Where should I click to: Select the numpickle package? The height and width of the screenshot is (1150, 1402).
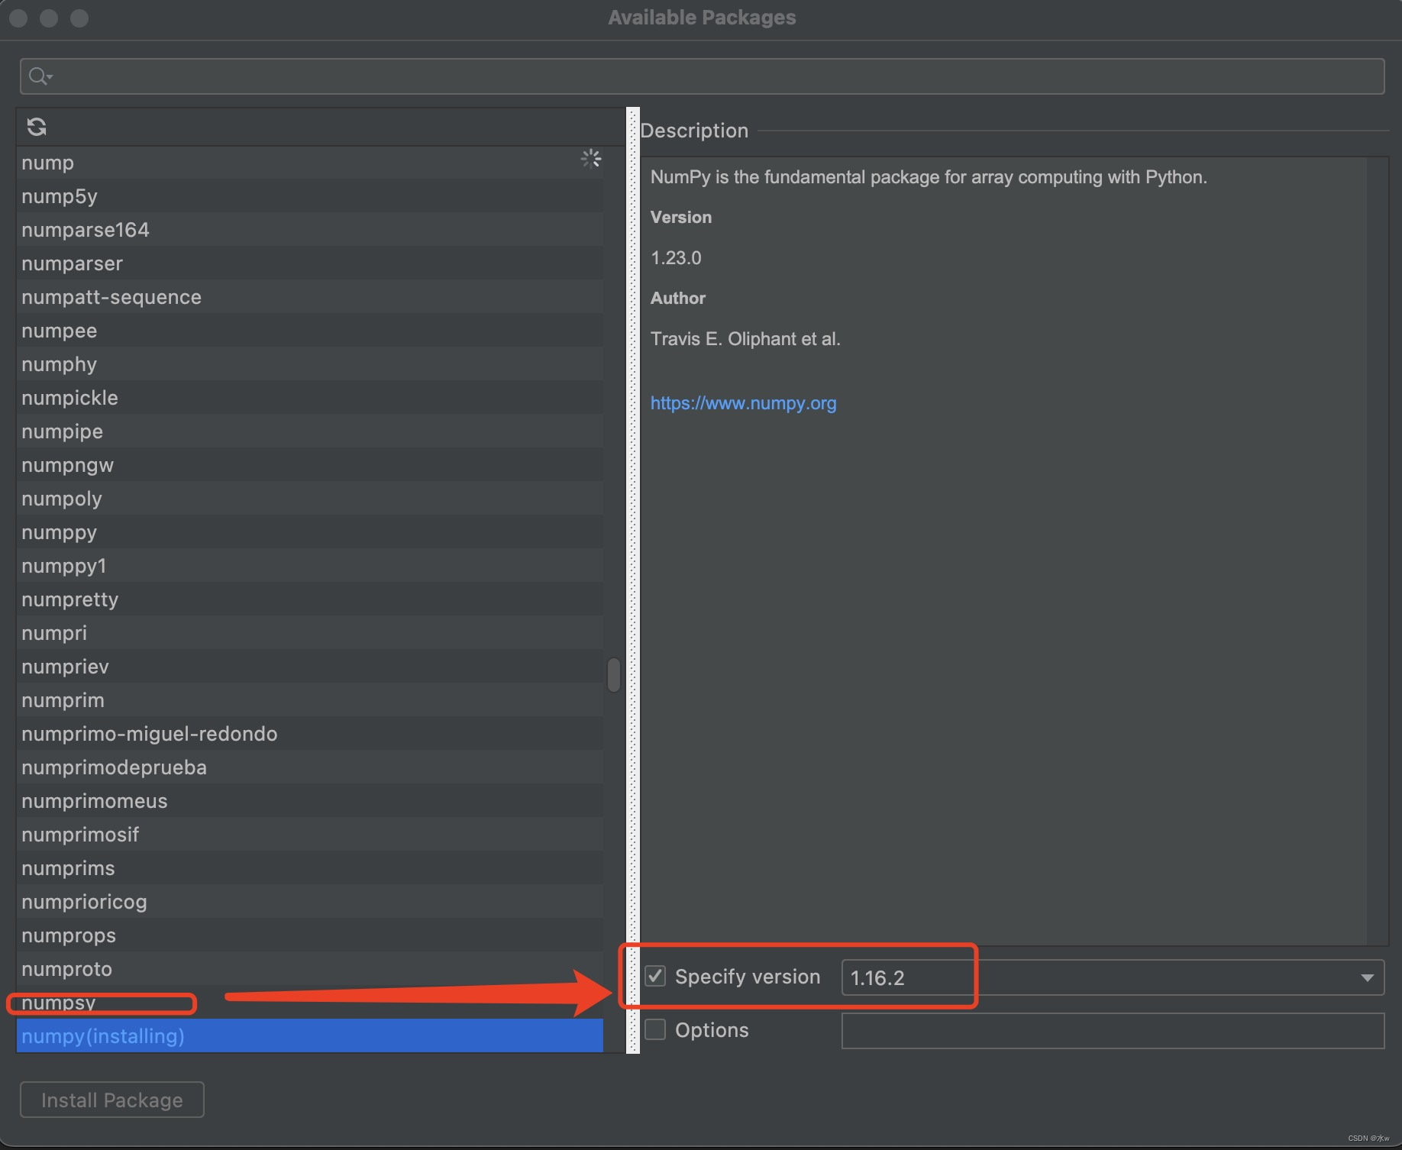coord(309,398)
